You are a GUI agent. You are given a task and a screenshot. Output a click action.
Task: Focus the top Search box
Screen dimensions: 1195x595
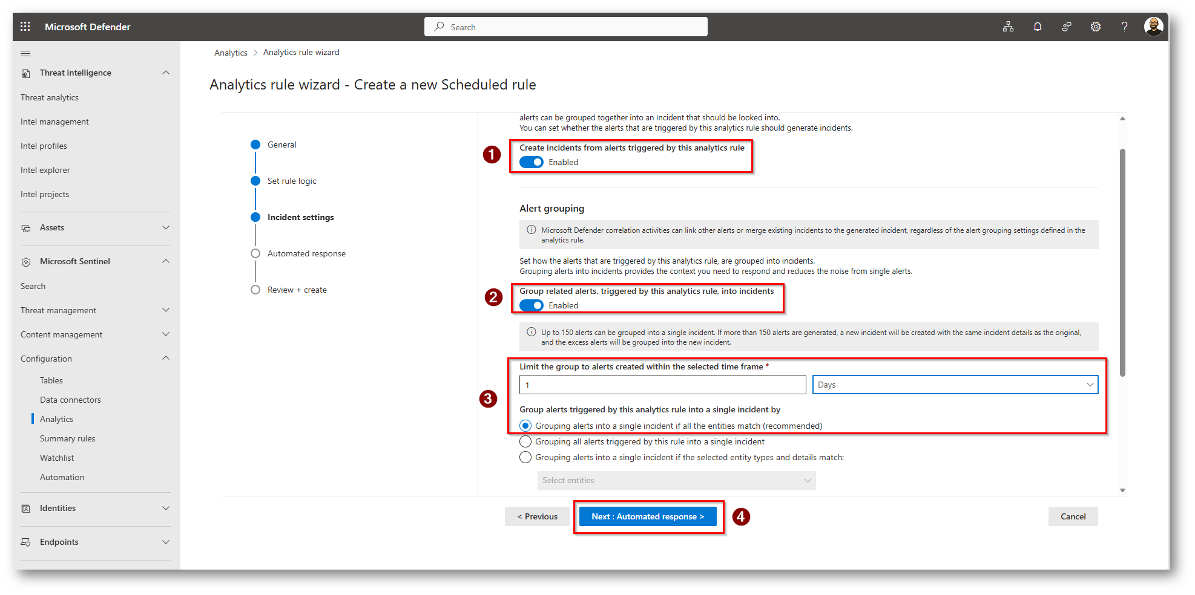coord(566,27)
